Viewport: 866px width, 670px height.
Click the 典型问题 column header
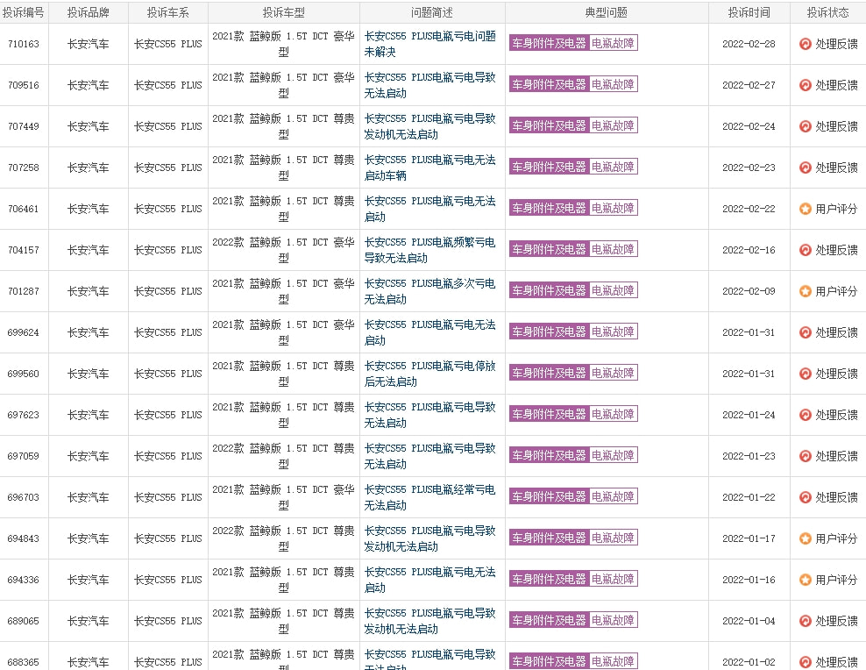click(607, 12)
